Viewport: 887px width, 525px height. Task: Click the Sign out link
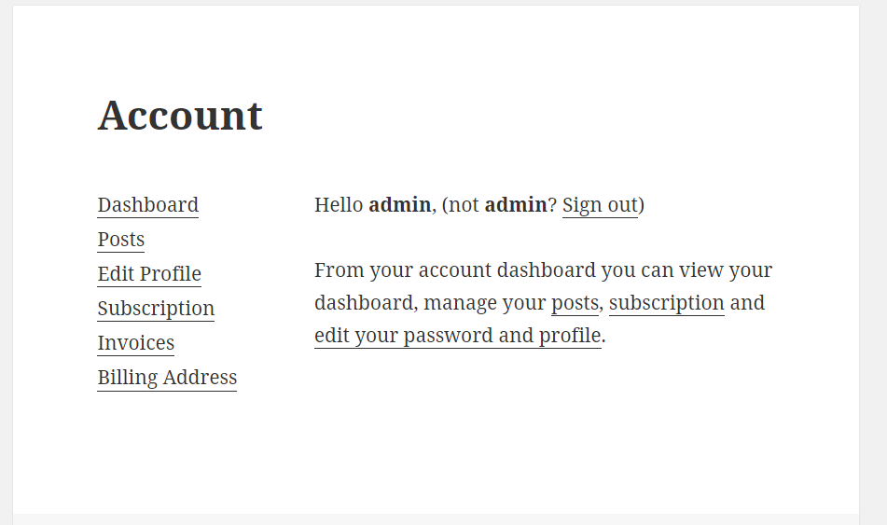point(600,205)
